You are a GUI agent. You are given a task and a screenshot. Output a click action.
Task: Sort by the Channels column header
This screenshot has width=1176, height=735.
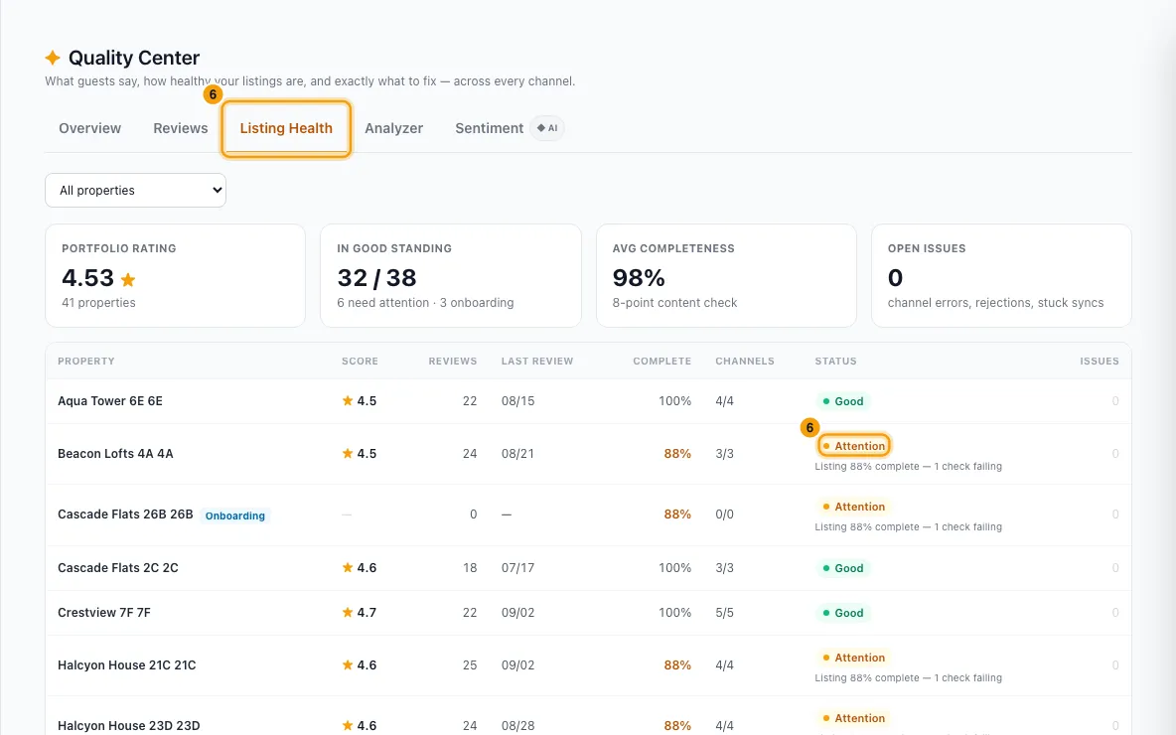[745, 361]
